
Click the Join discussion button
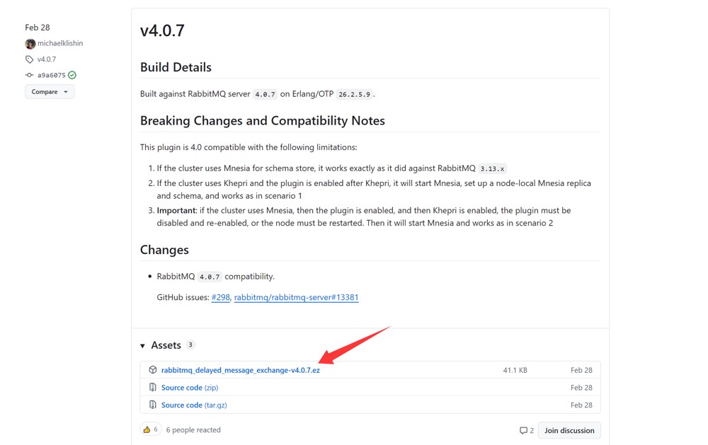click(x=569, y=431)
